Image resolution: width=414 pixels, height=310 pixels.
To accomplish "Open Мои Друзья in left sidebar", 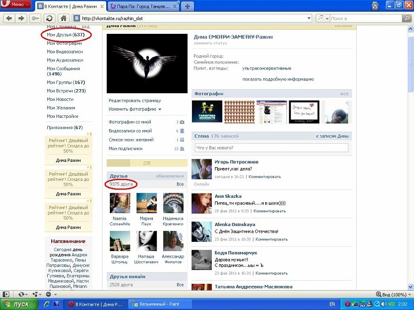I will tap(66, 35).
